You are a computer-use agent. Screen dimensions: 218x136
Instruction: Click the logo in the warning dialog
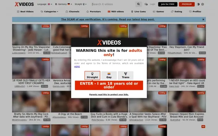109,42
